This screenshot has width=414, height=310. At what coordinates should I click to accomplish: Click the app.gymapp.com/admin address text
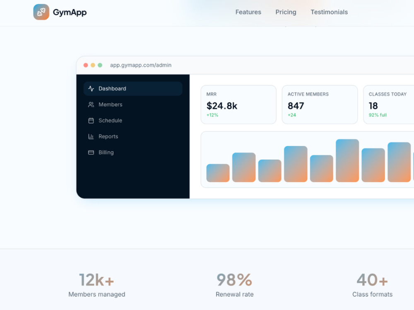pos(141,65)
